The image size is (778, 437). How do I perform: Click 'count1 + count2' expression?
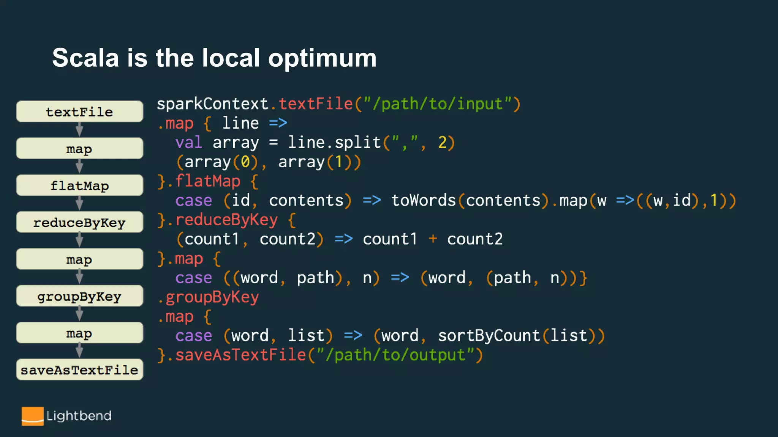tap(433, 239)
